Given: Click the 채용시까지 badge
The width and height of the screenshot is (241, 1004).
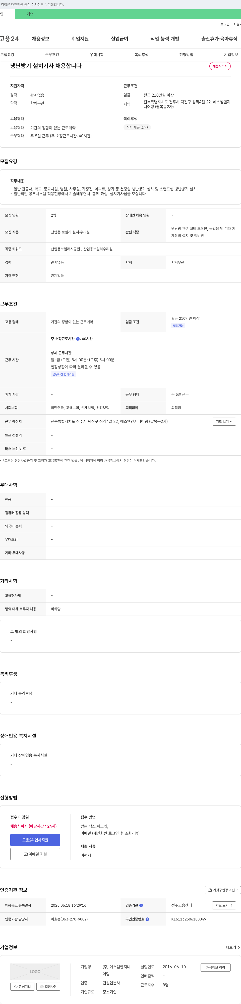Looking at the screenshot, I should pyautogui.click(x=220, y=66).
